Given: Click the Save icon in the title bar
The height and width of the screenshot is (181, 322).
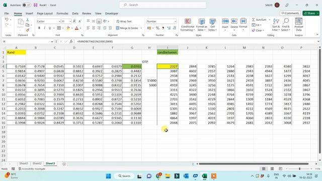Looking at the screenshot, I should pos(36,5).
